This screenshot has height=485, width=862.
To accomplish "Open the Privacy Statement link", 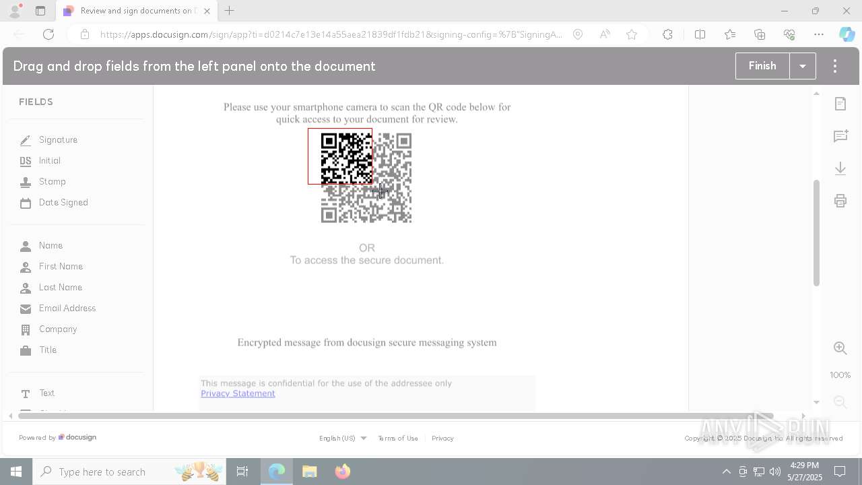I will 238,393.
